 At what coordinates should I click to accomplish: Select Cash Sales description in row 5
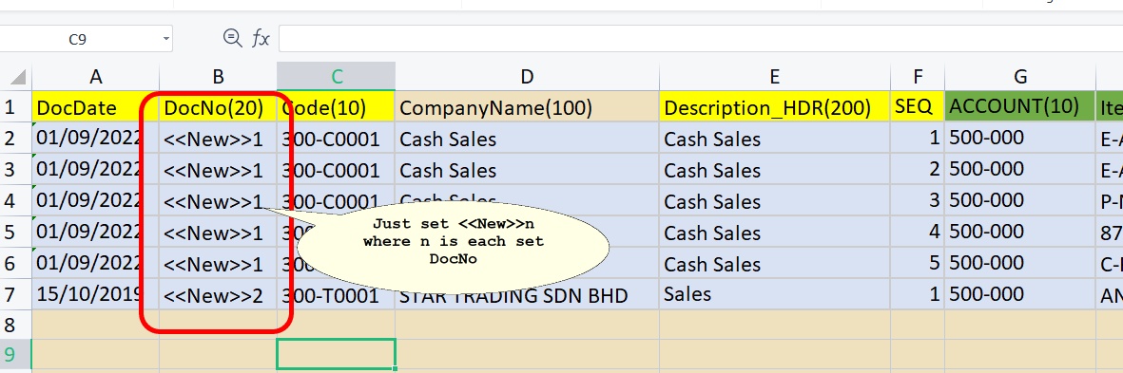coord(774,232)
